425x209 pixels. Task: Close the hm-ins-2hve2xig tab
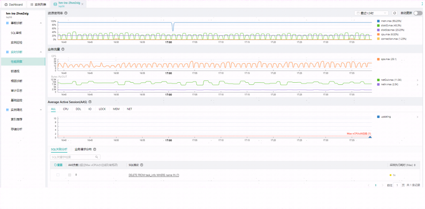(x=82, y=4)
